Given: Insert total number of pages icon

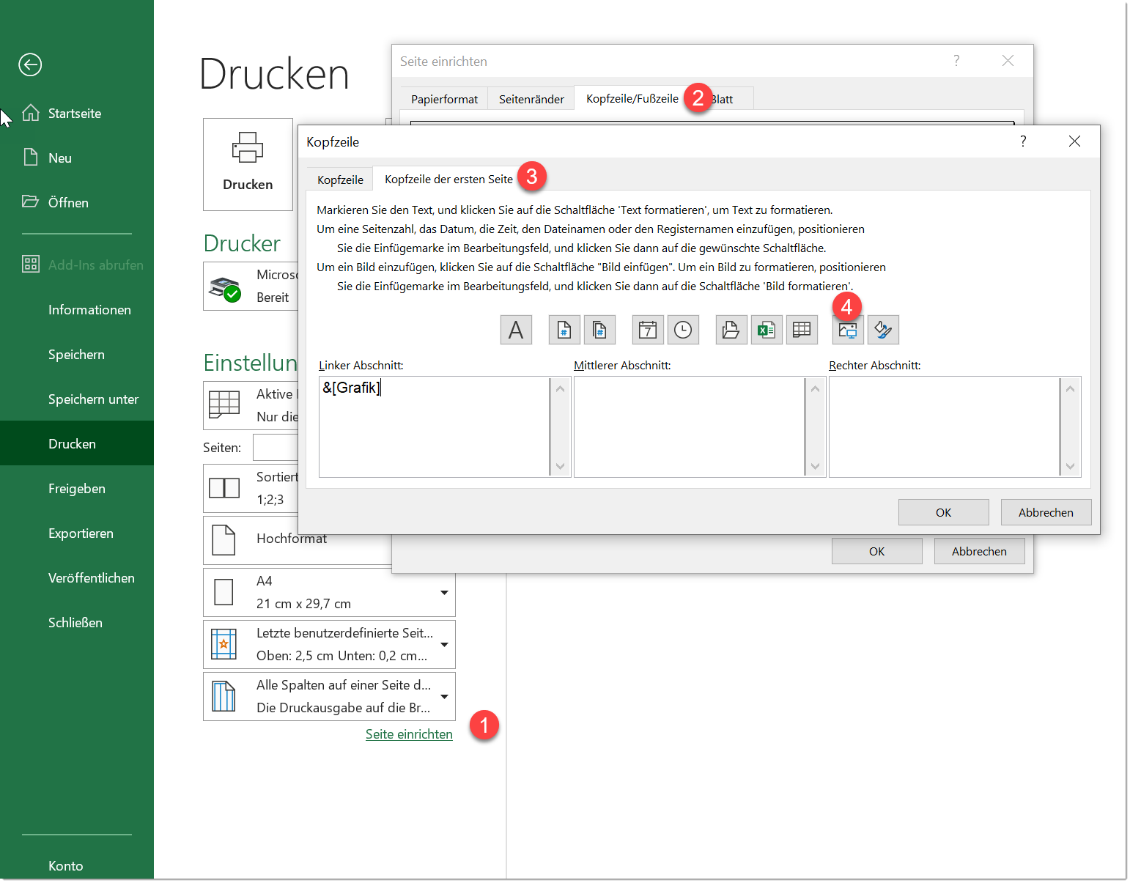Looking at the screenshot, I should [599, 330].
